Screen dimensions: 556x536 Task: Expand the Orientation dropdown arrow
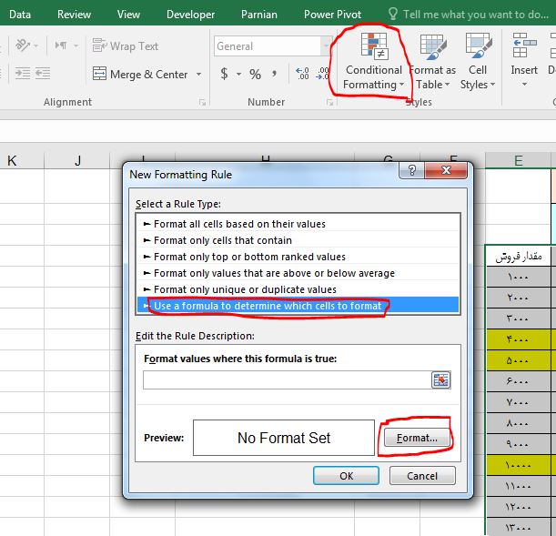[x=35, y=46]
